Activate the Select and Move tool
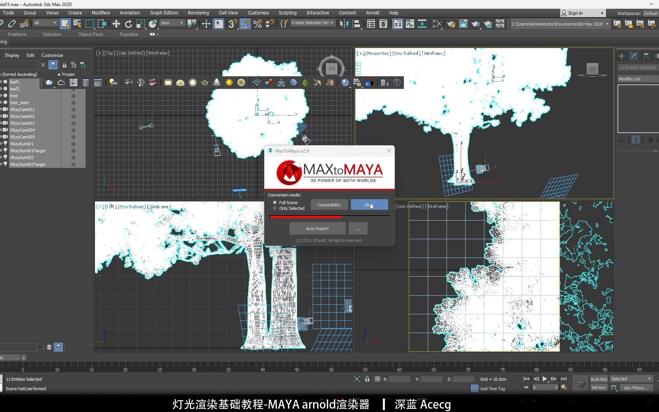This screenshot has width=659, height=412. point(116,24)
